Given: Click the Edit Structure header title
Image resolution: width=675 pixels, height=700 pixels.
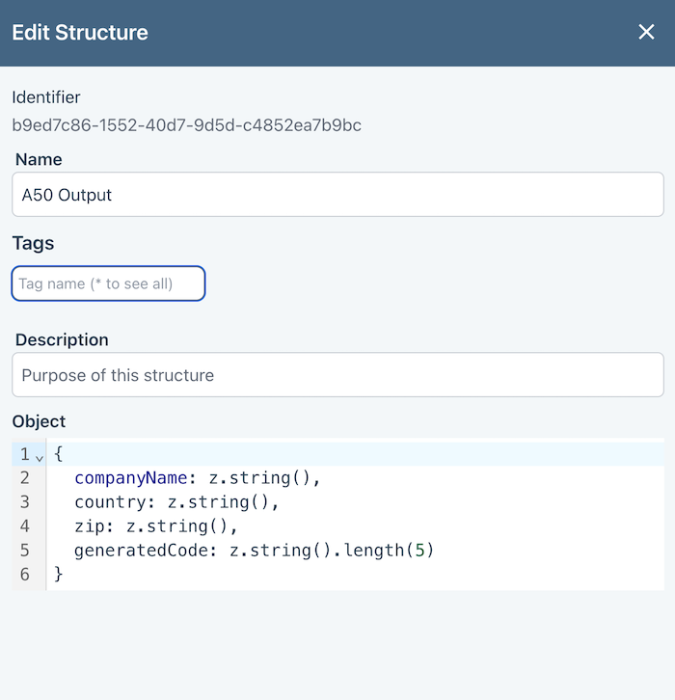Looking at the screenshot, I should pos(80,33).
